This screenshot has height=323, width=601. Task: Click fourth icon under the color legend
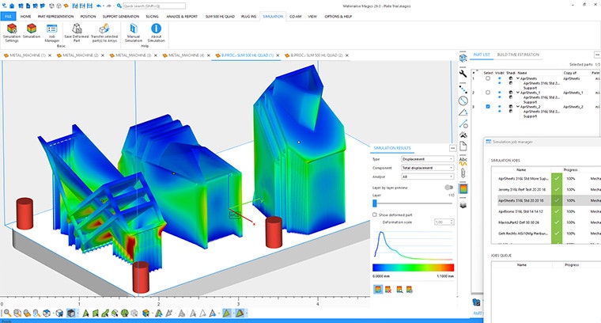click(x=409, y=290)
